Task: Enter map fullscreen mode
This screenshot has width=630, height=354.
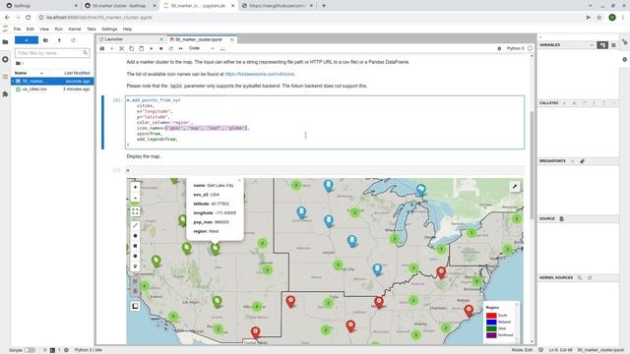Action: (135, 211)
